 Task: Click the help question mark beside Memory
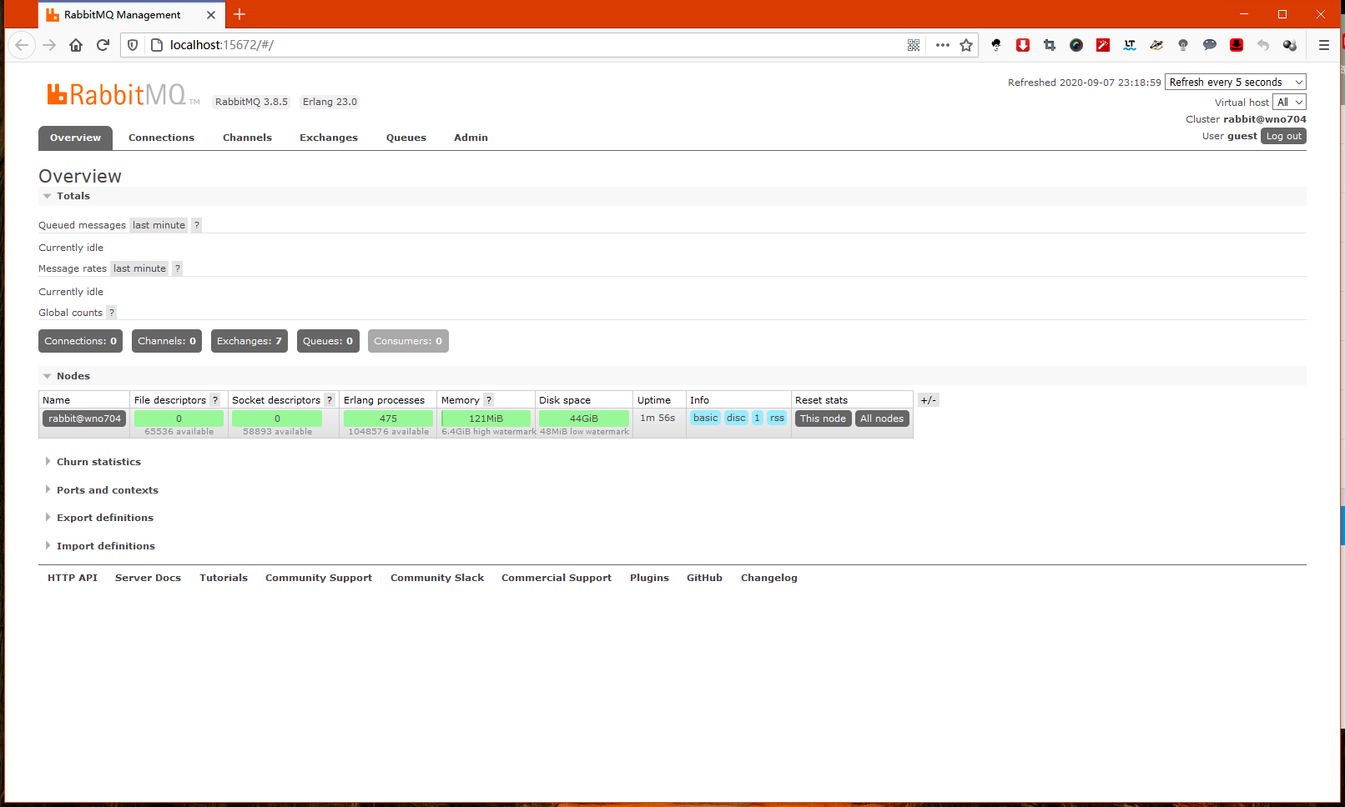(x=489, y=400)
